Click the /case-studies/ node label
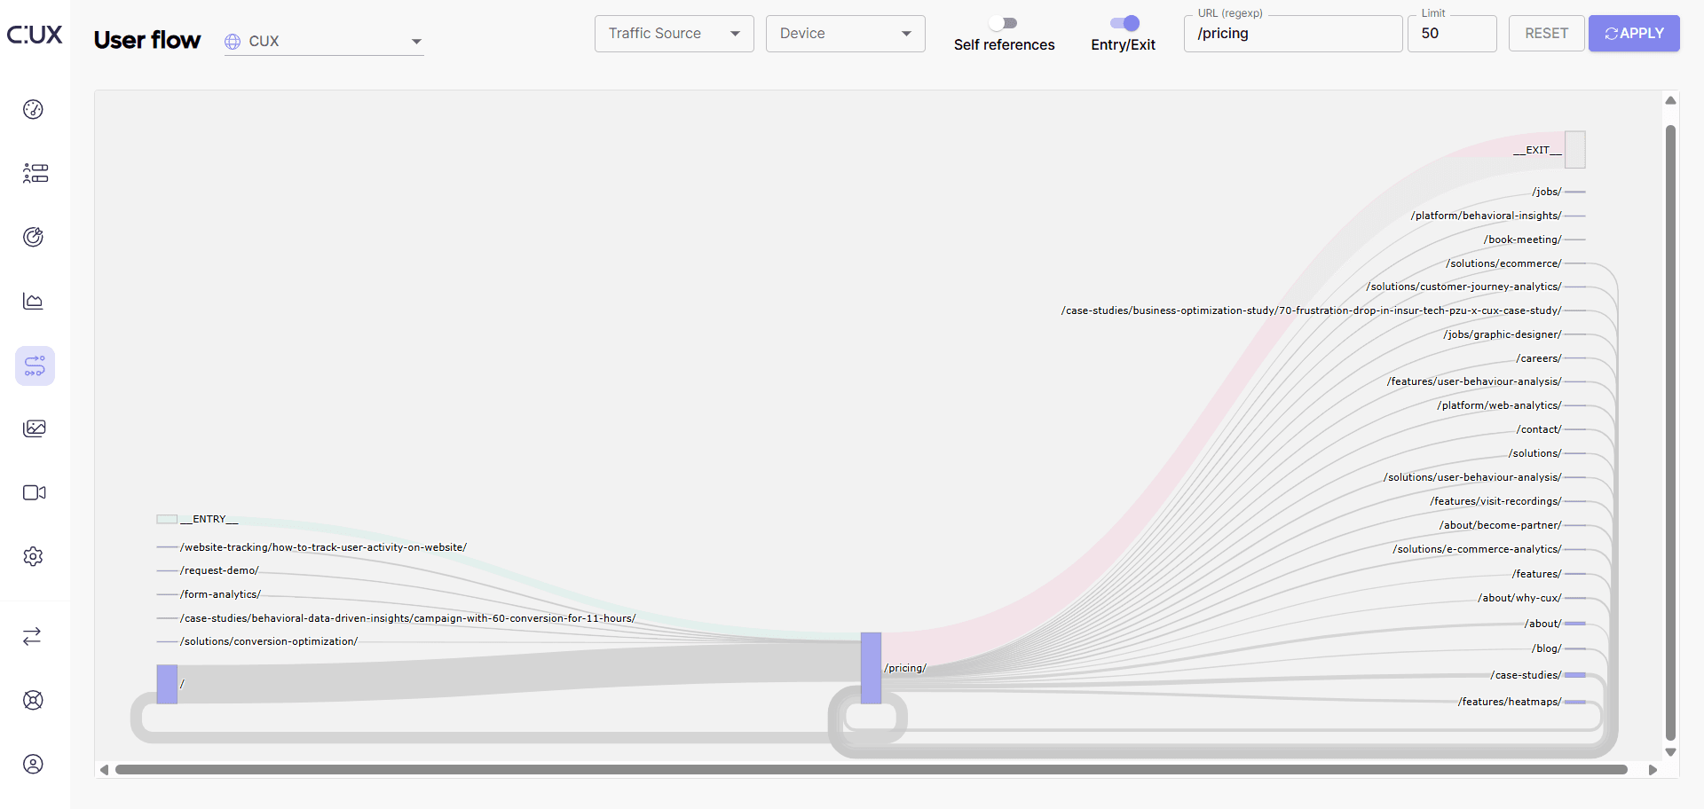1704x809 pixels. click(1526, 675)
